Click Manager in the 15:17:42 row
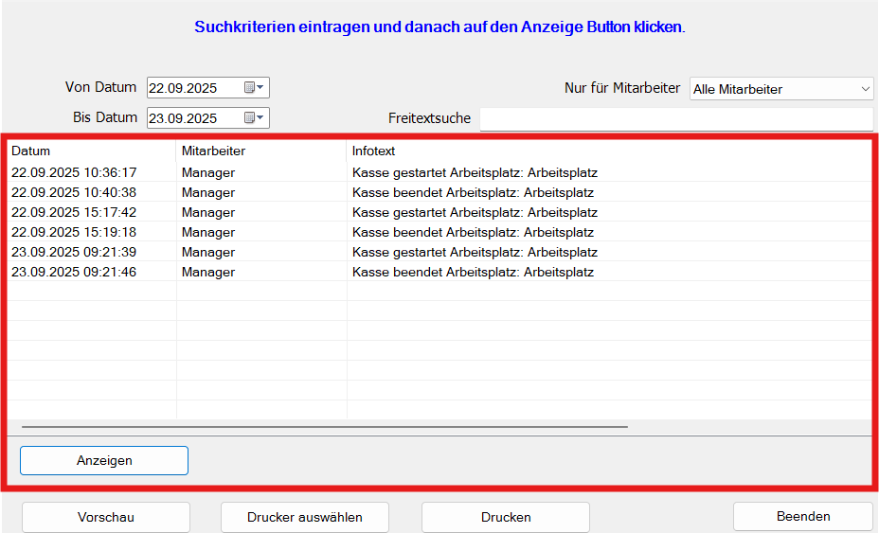Screen dimensions: 879x533 tap(208, 212)
